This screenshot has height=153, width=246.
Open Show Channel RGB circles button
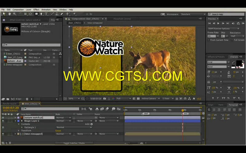[113, 99]
